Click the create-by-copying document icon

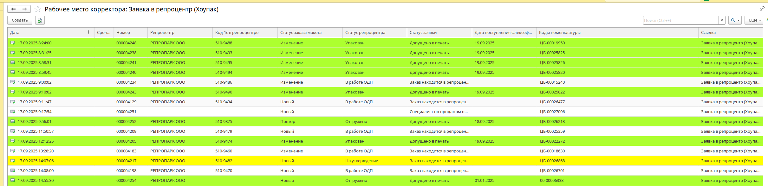pyautogui.click(x=40, y=20)
